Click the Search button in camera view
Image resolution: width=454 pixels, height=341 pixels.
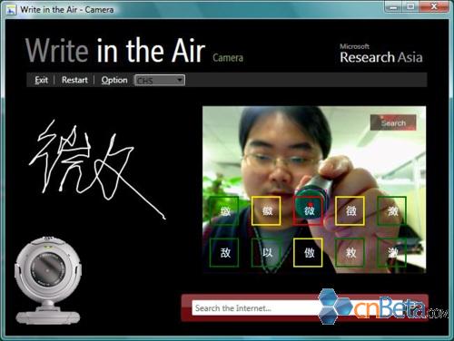click(393, 122)
